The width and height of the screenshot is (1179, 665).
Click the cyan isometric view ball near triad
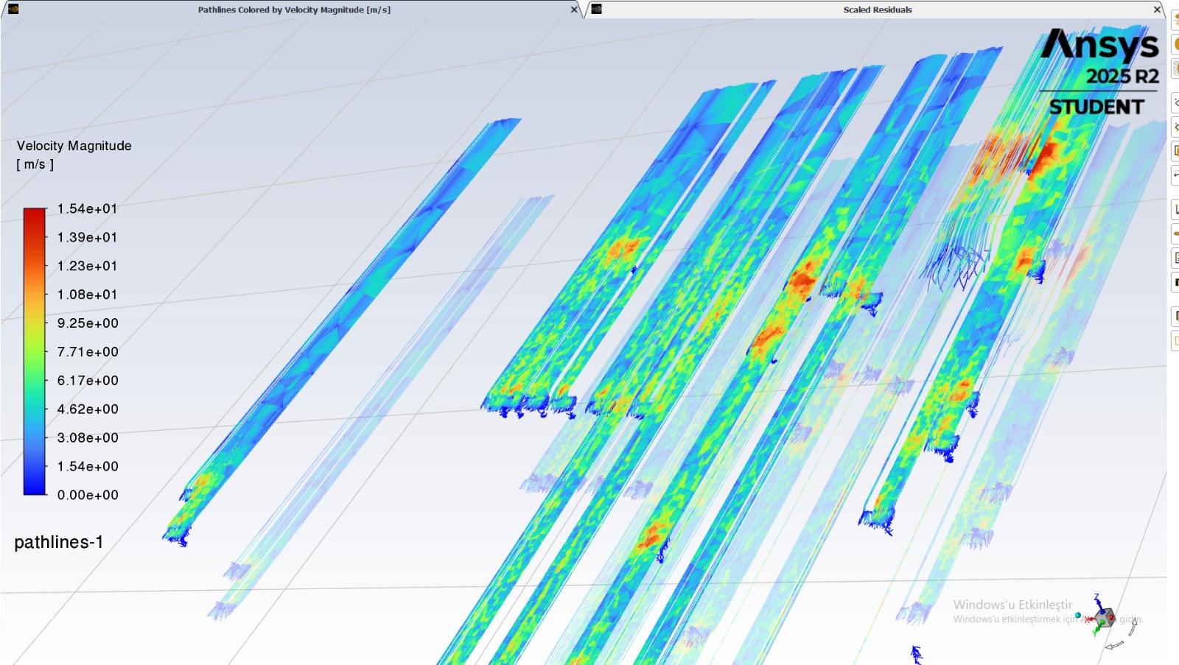click(1078, 615)
